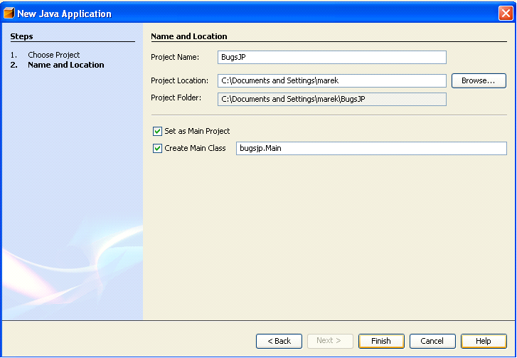Image resolution: width=517 pixels, height=358 pixels.
Task: Go back with the Back button
Action: [279, 341]
